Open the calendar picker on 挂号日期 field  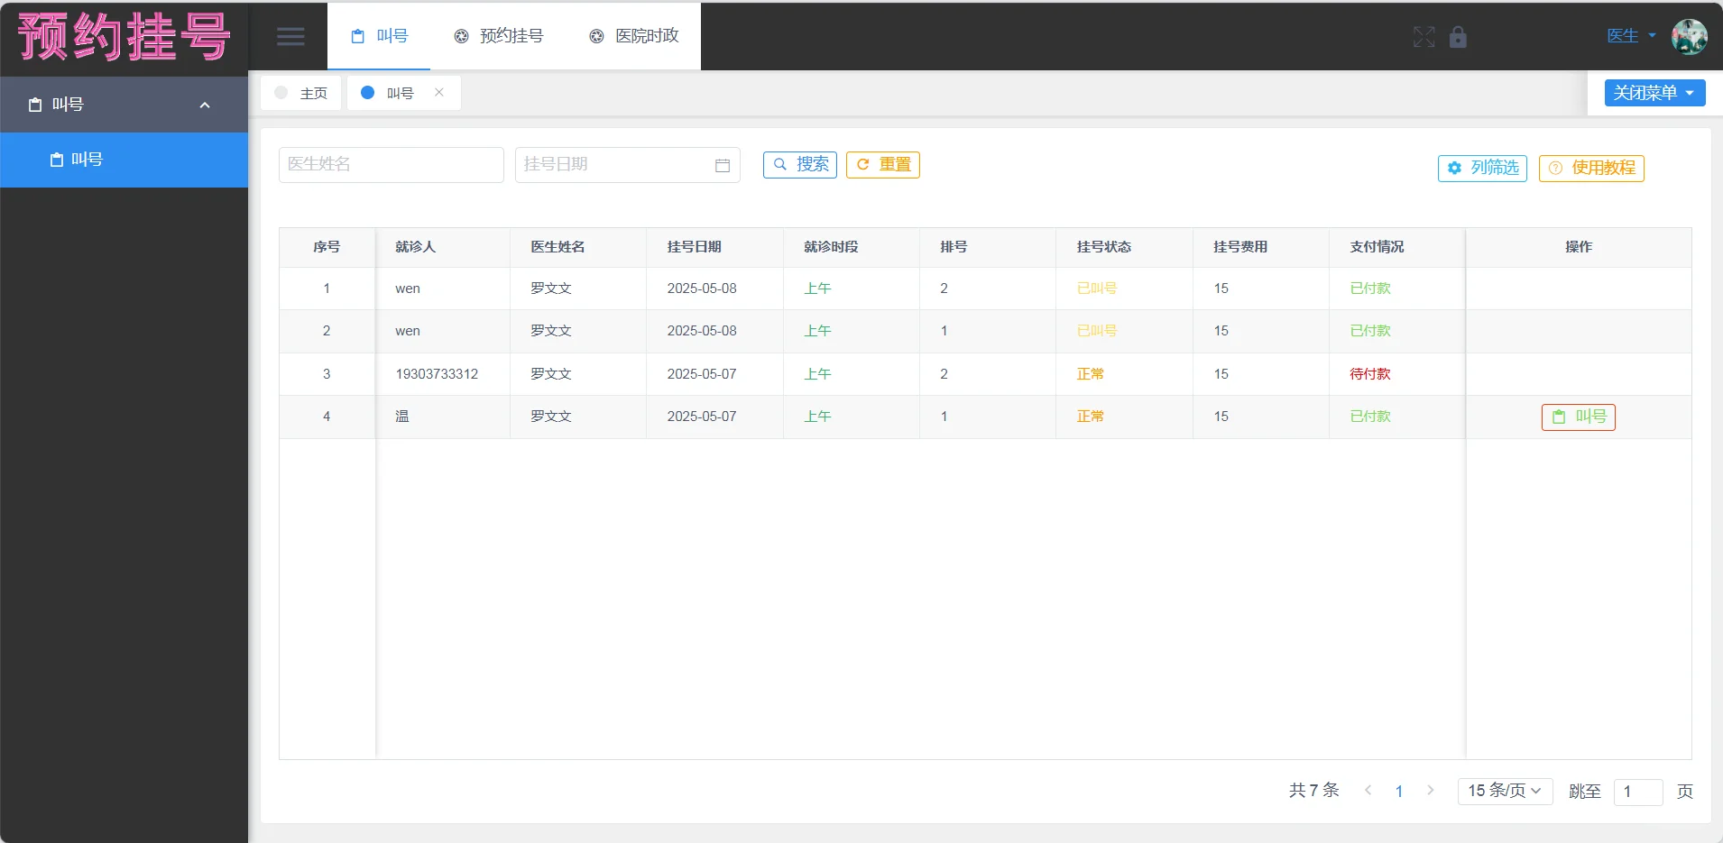(722, 165)
